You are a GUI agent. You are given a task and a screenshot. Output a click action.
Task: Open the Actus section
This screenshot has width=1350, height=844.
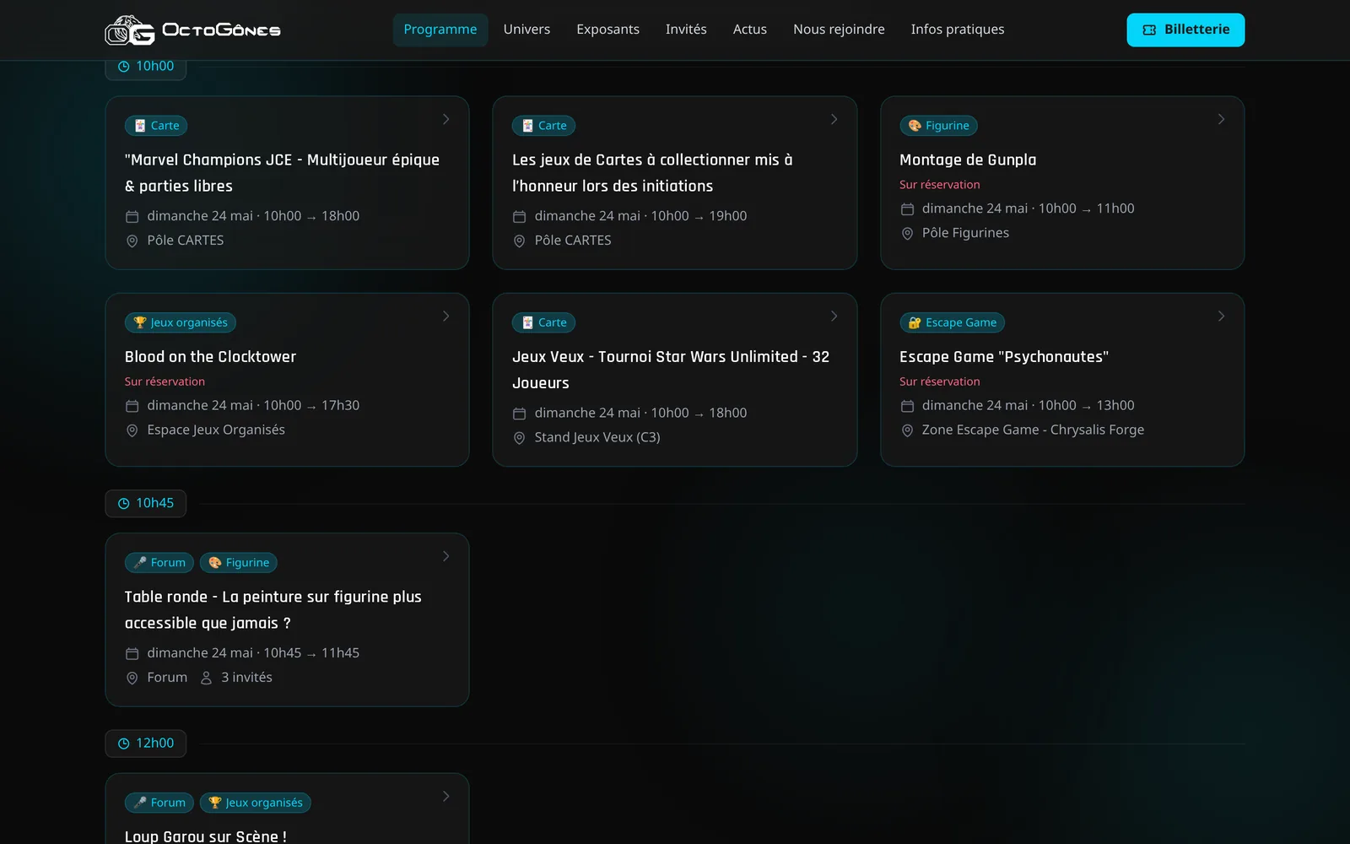(x=750, y=30)
